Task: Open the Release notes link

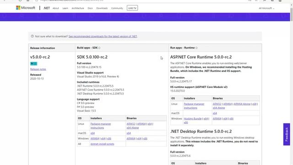Action: pos(38,69)
